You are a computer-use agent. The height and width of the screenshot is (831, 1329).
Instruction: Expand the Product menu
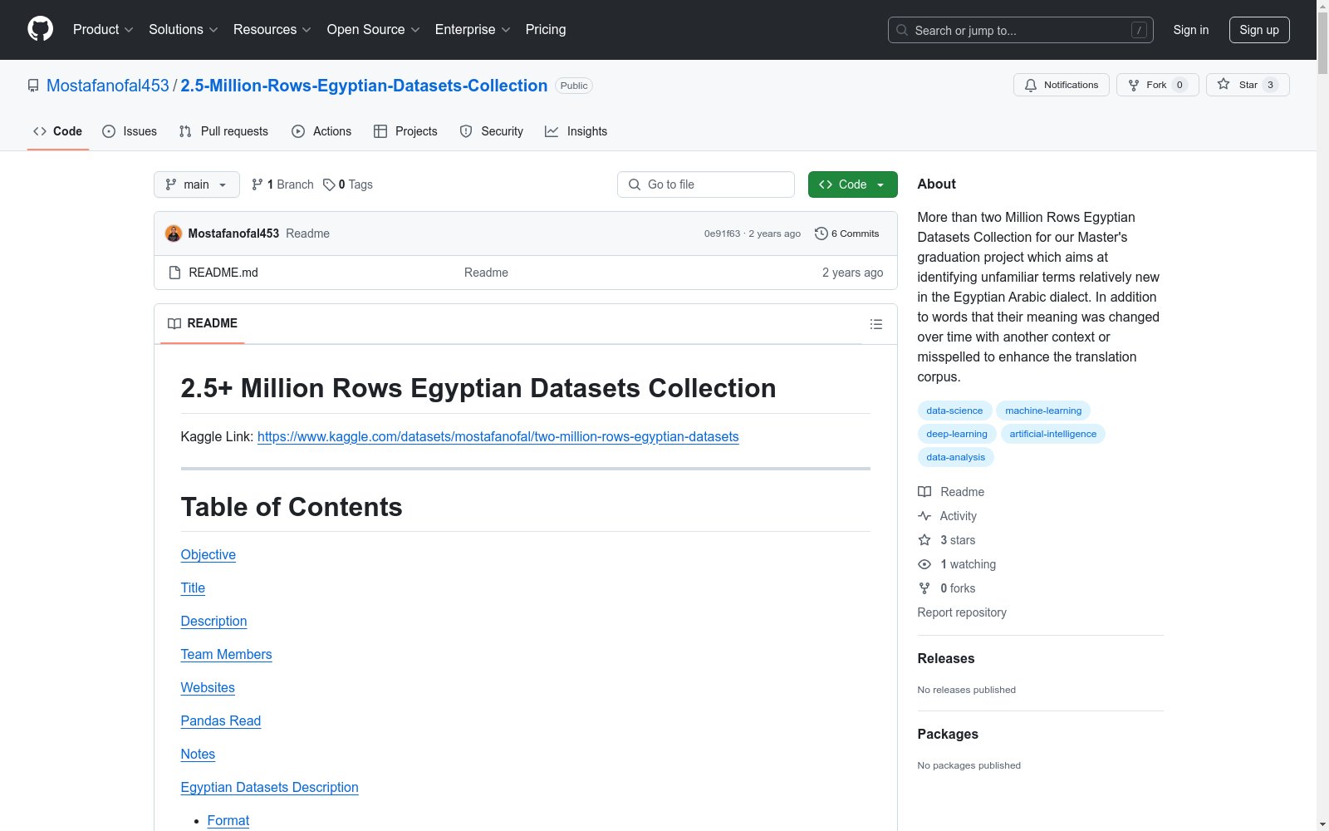103,30
